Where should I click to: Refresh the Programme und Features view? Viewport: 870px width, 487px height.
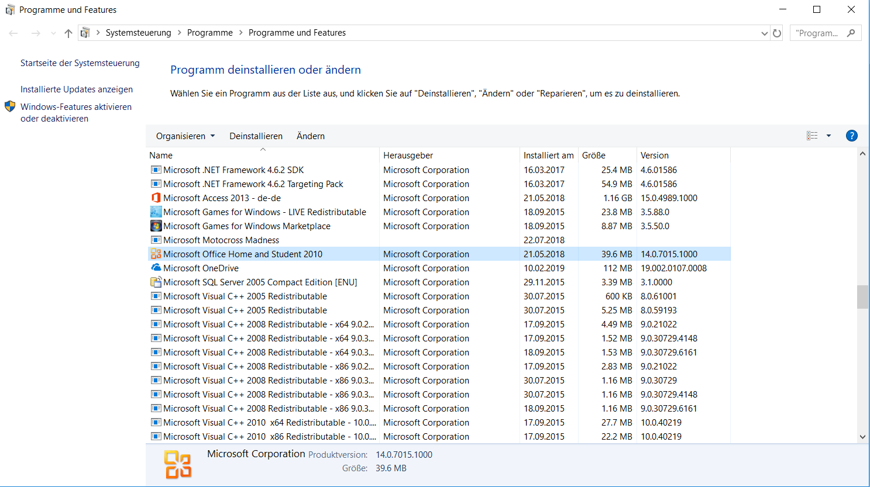click(777, 33)
